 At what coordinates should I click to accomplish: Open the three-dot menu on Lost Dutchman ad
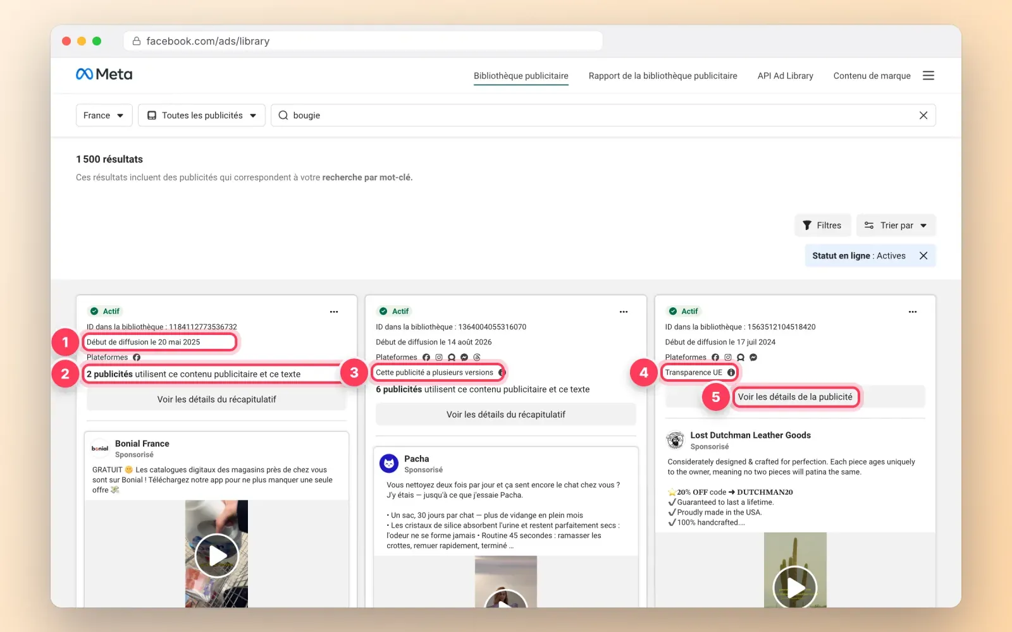(x=912, y=312)
